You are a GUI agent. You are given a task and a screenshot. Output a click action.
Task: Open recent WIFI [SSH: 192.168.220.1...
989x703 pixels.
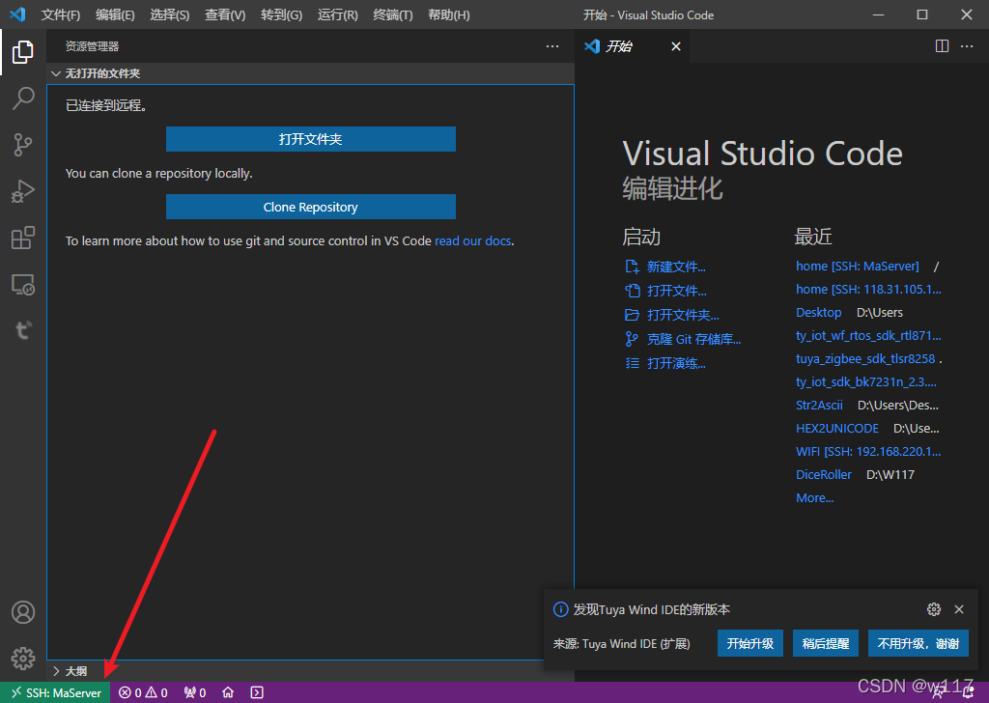click(868, 451)
